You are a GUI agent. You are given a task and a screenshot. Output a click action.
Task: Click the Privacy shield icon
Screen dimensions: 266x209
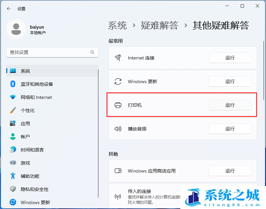click(13, 189)
